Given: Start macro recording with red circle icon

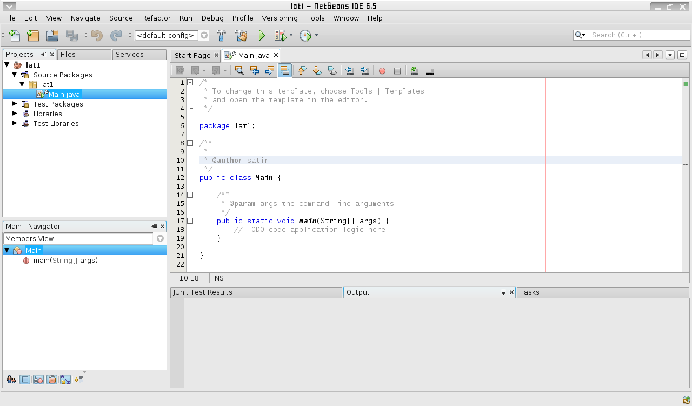Looking at the screenshot, I should click(x=382, y=71).
